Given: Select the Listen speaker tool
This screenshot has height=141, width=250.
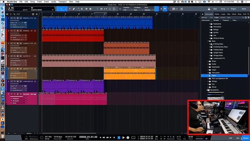Looking at the screenshot, I should coord(90,9).
